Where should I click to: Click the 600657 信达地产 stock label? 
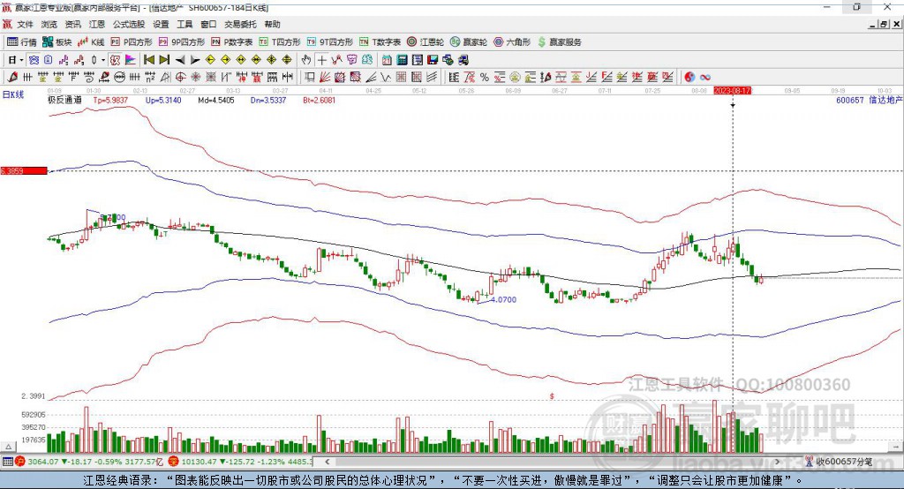tap(869, 100)
